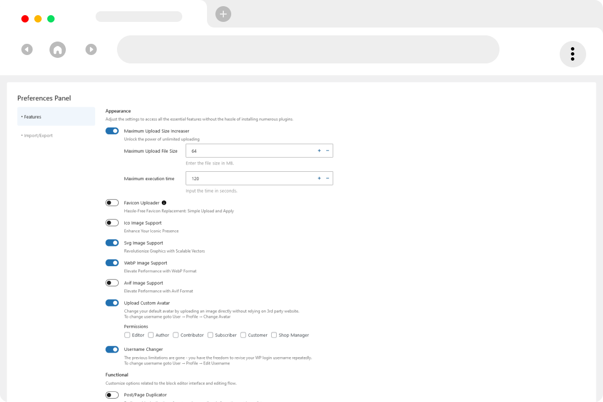The height and width of the screenshot is (402, 603).
Task: Click the browser address bar
Action: click(308, 49)
